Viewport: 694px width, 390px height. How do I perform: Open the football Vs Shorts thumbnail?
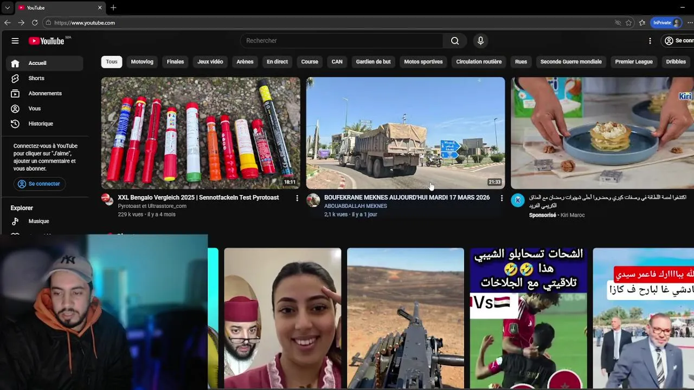tap(529, 318)
